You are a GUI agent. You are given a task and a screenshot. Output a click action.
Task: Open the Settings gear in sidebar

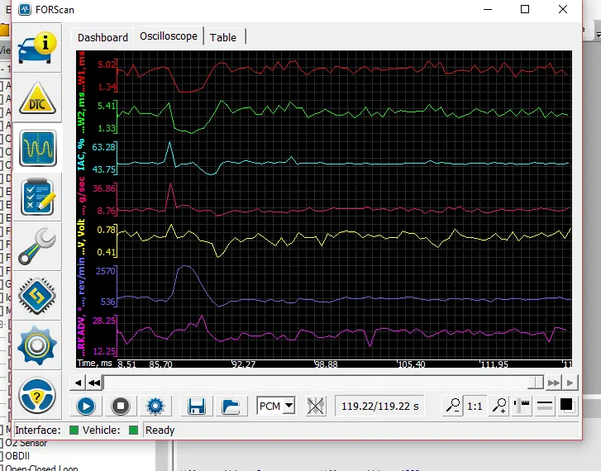(x=37, y=345)
